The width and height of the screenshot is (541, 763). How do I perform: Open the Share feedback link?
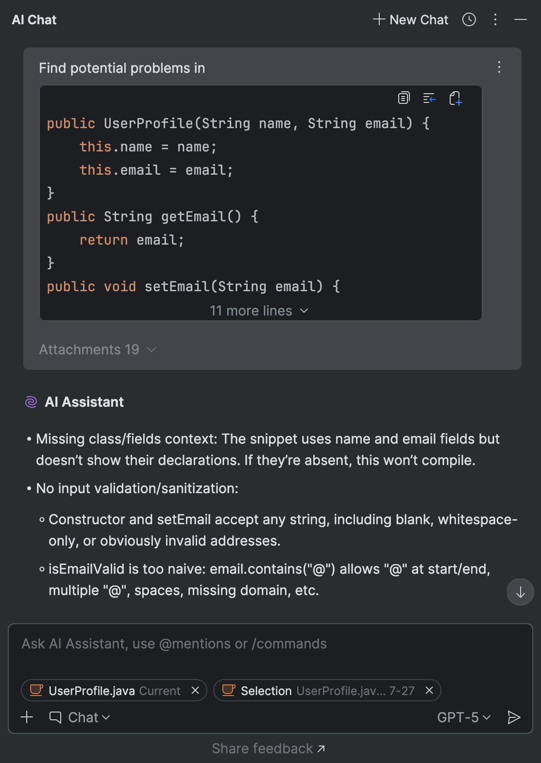tap(269, 748)
